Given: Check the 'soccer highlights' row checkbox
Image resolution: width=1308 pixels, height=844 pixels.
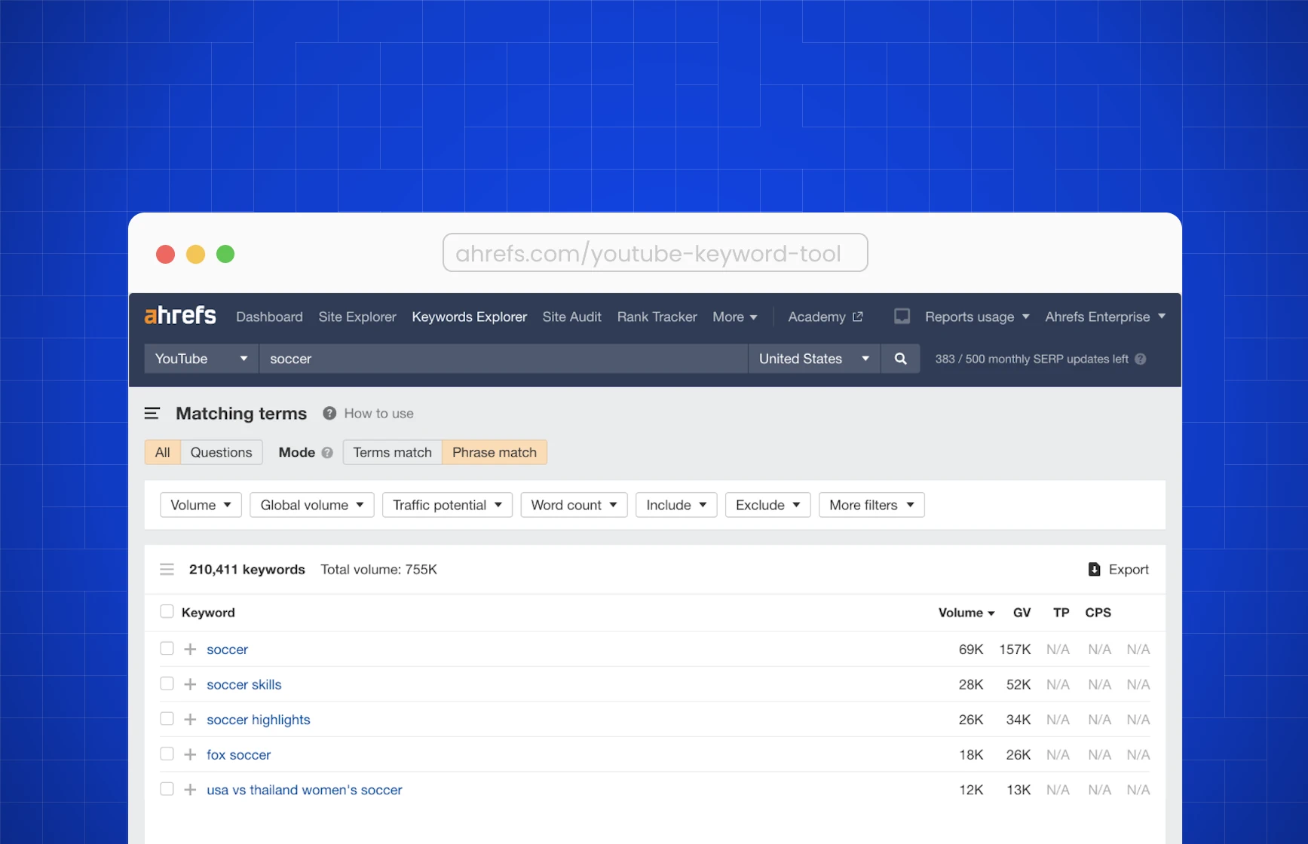Looking at the screenshot, I should (x=167, y=719).
